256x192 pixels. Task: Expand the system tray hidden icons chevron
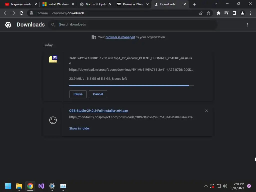206,186
